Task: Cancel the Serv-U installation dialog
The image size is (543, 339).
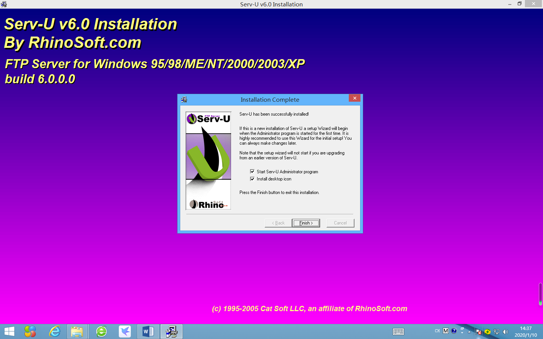Action: pos(340,223)
